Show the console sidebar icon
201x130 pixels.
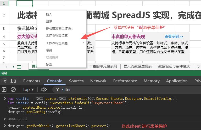[4, 90]
